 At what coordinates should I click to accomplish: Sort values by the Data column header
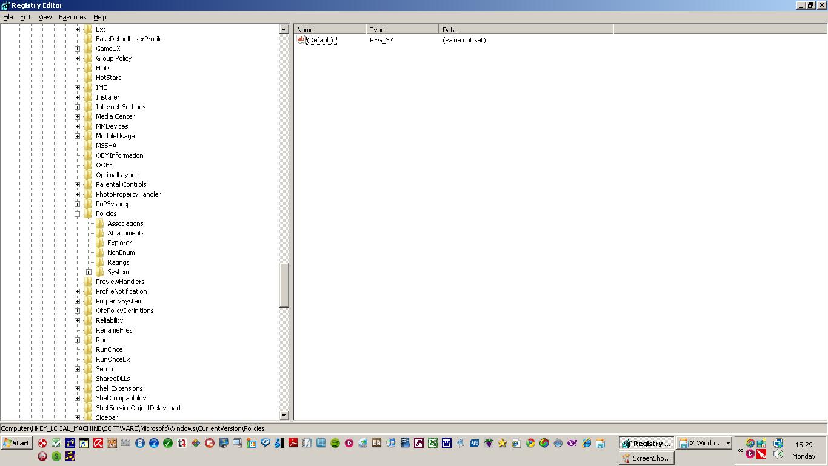526,29
